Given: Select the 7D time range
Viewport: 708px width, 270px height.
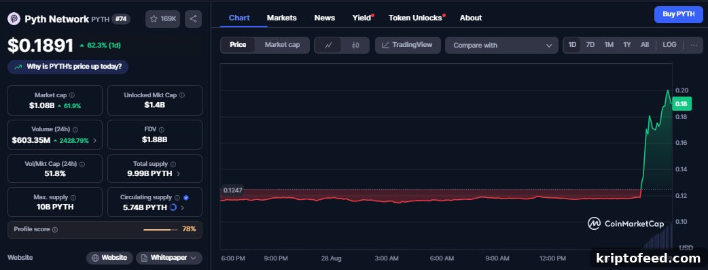Looking at the screenshot, I should [590, 45].
